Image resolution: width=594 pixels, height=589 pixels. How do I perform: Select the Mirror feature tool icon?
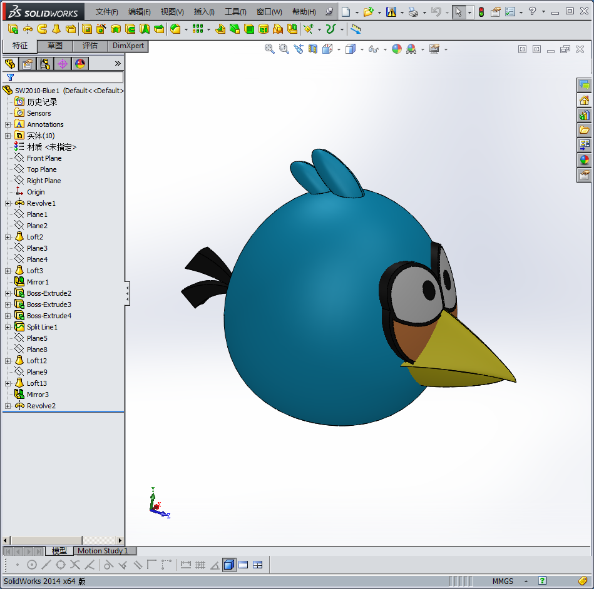(x=292, y=29)
